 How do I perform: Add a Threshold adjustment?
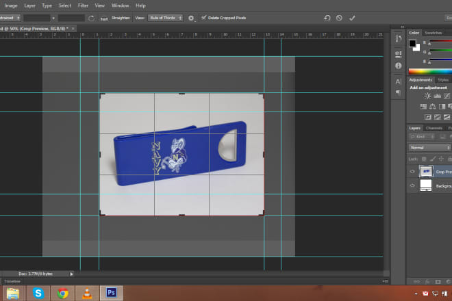click(x=447, y=117)
